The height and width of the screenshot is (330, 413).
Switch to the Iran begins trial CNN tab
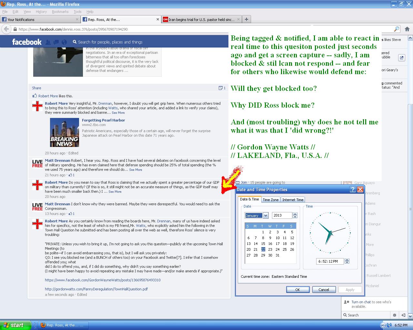[x=201, y=19]
